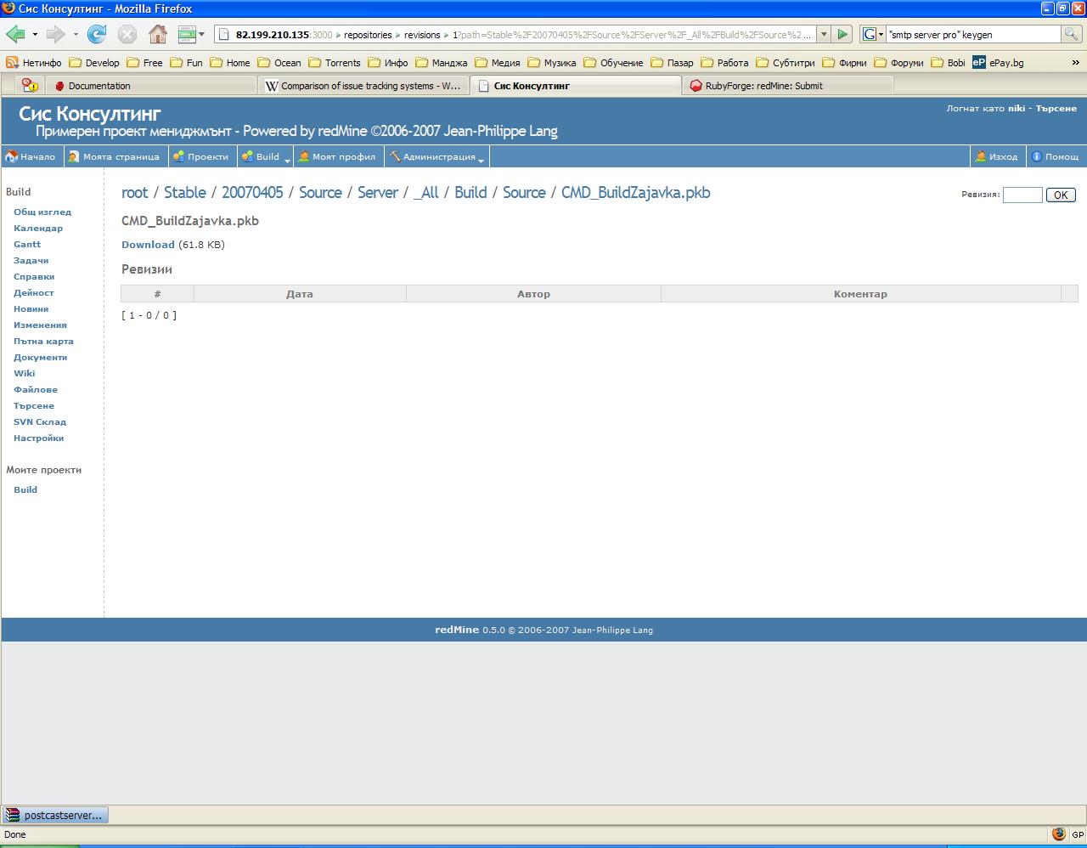The image size is (1087, 848).
Task: Open the Помощ help menu item
Action: pyautogui.click(x=1055, y=156)
